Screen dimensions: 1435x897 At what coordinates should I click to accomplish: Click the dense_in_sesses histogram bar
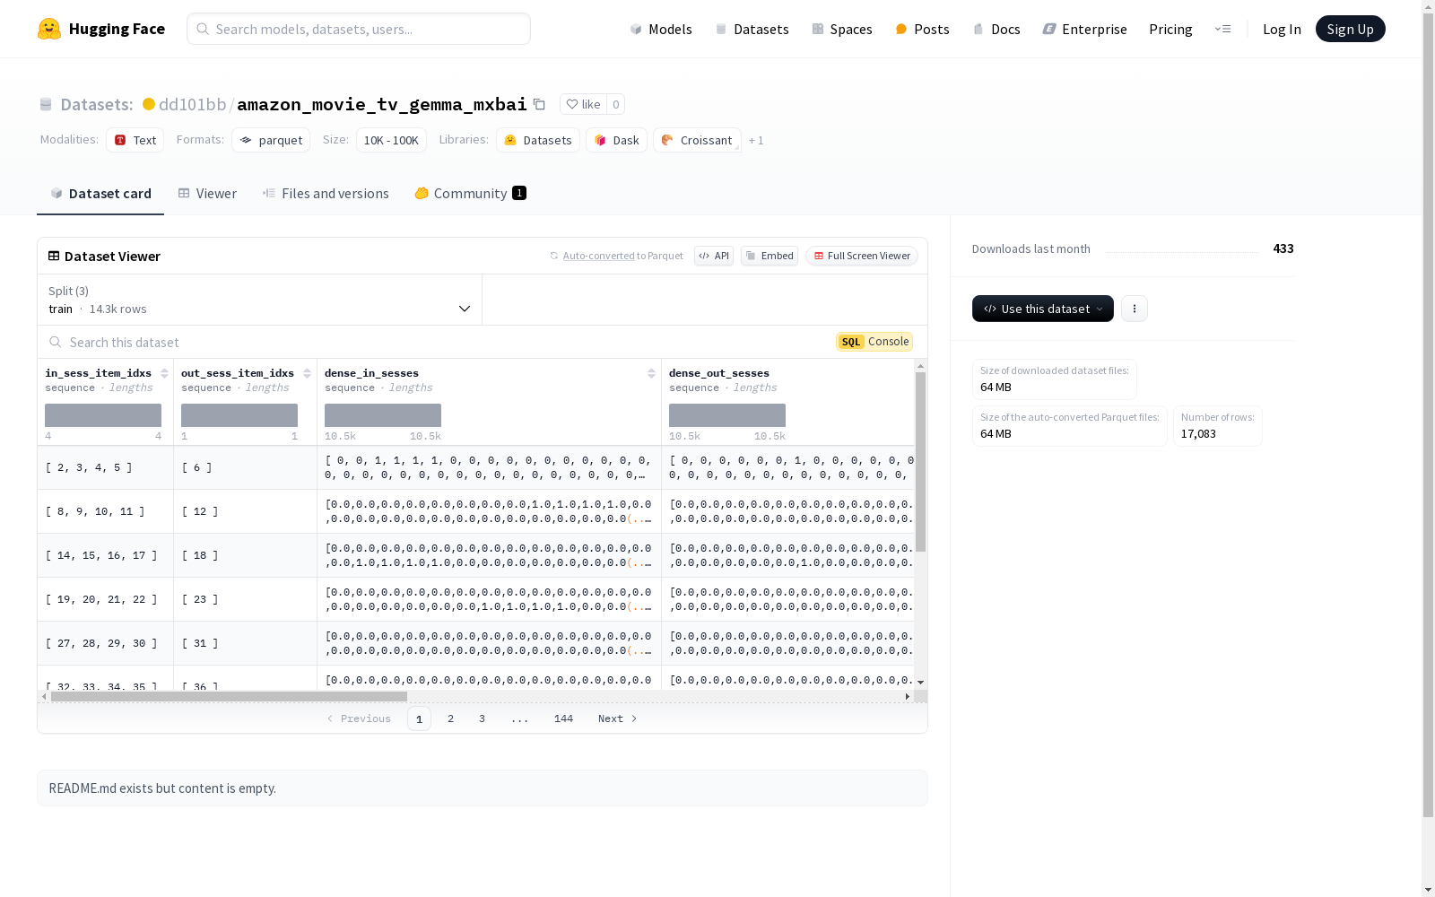click(383, 415)
